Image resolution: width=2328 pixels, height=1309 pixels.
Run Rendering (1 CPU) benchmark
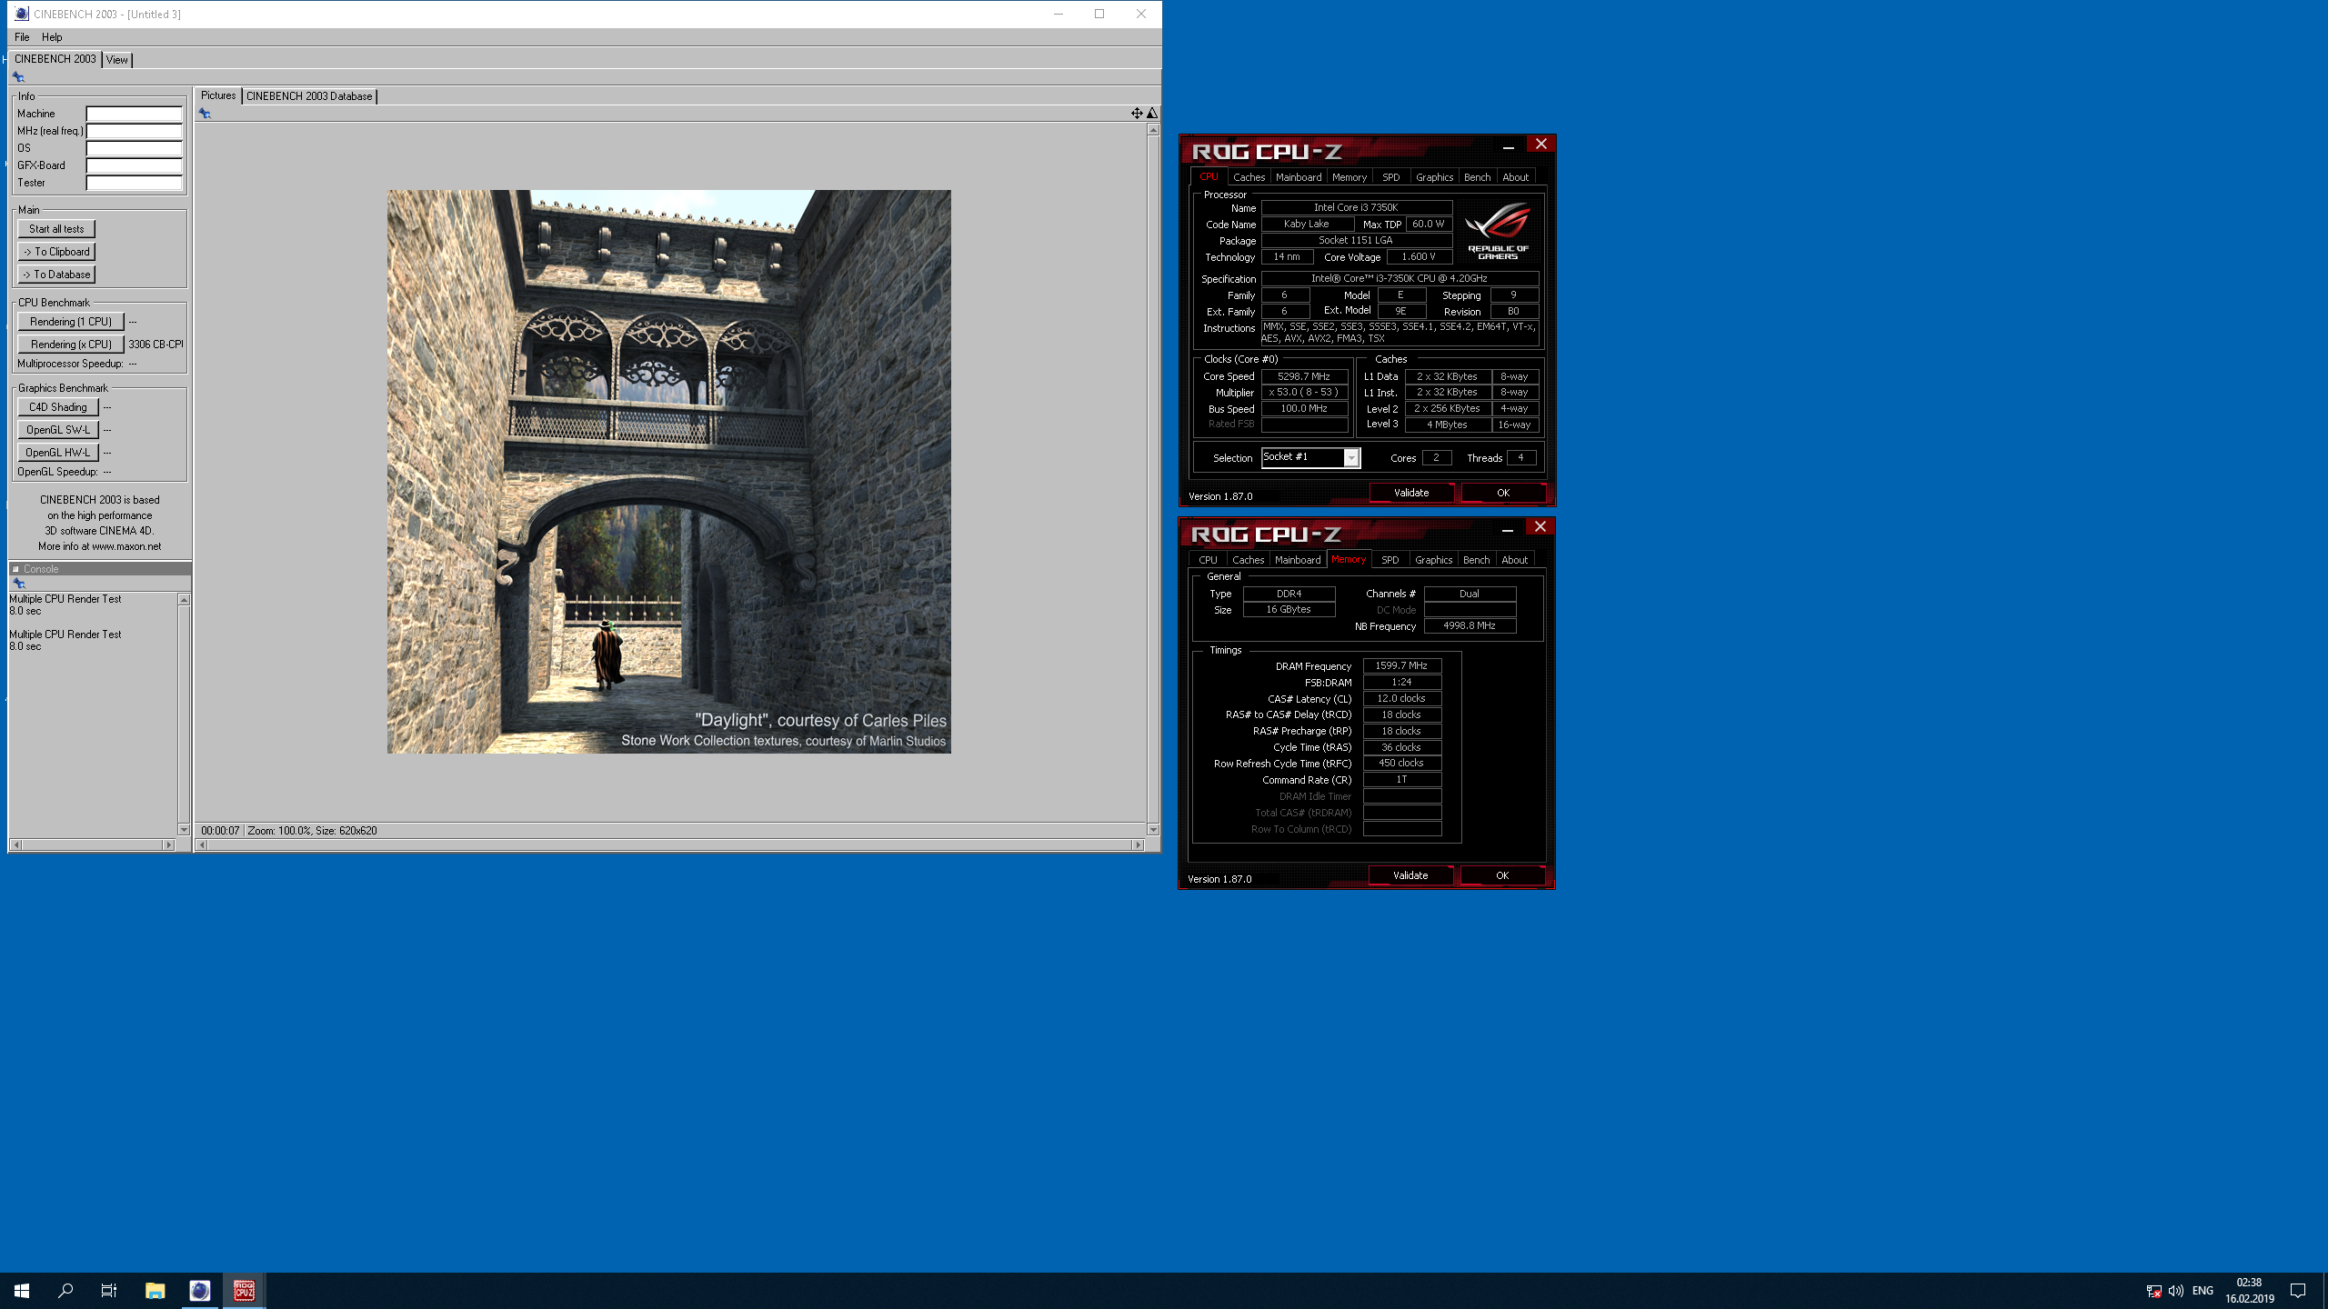pyautogui.click(x=71, y=322)
